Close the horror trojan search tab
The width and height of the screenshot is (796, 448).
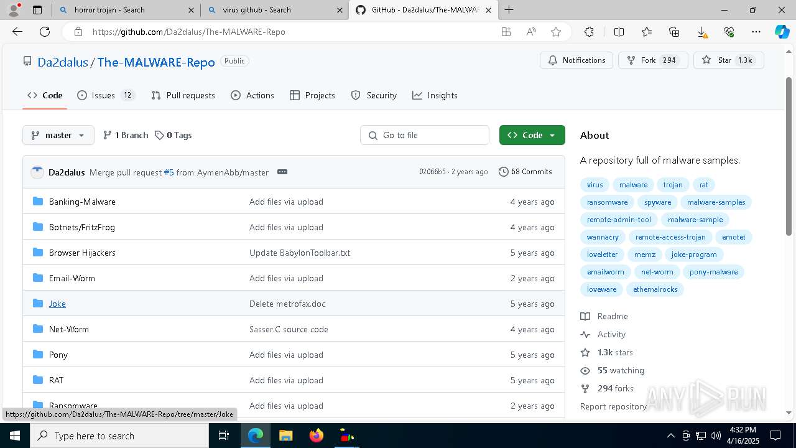[191, 10]
